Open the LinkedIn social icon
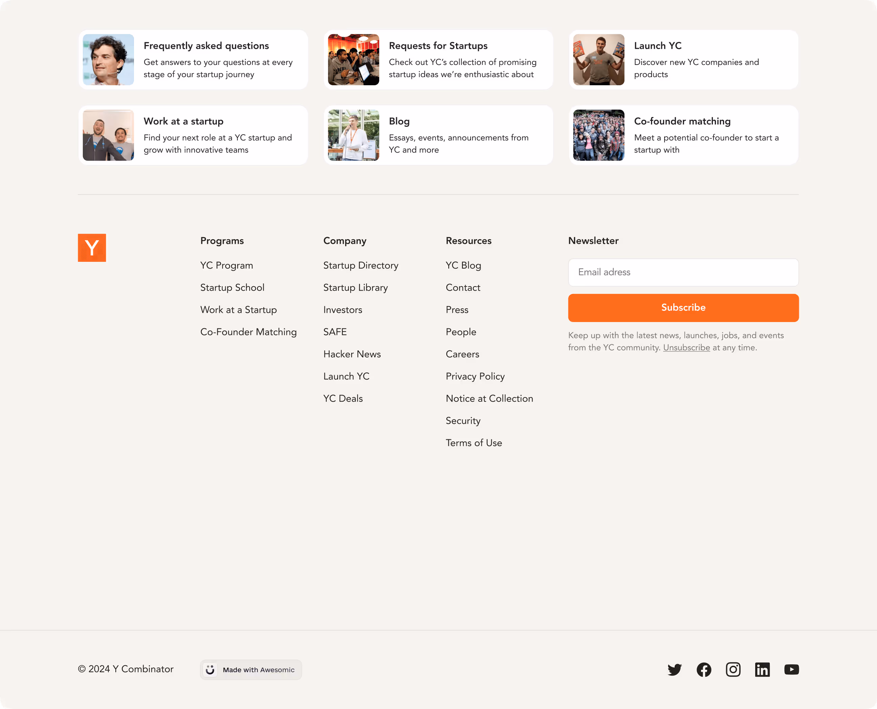This screenshot has width=877, height=709. point(762,669)
